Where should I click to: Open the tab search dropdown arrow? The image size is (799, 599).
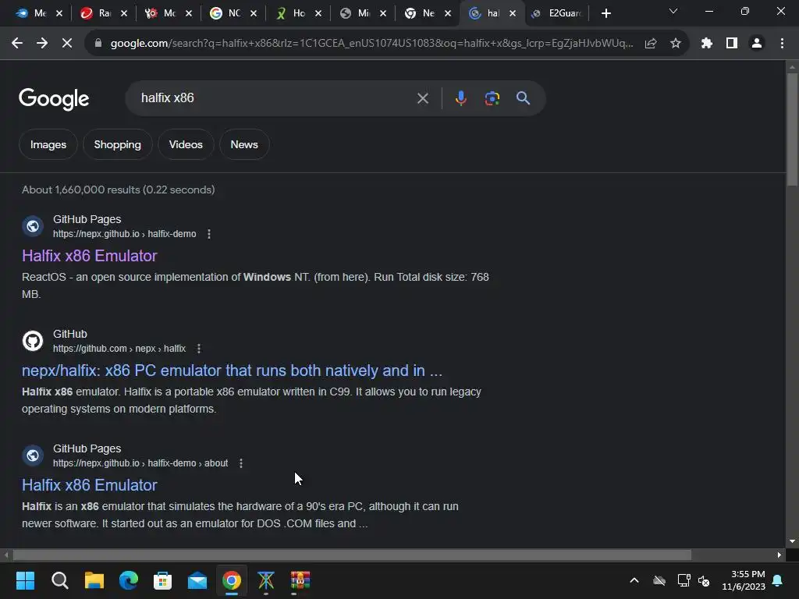tap(673, 11)
